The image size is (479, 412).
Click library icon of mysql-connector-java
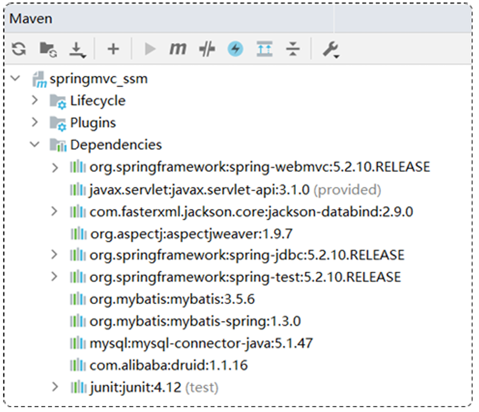pyautogui.click(x=78, y=343)
